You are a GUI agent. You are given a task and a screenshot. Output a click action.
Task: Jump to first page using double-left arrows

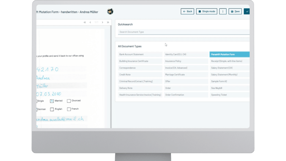(x=85, y=22)
